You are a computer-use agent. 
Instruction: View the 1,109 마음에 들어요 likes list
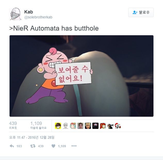(x=38, y=125)
